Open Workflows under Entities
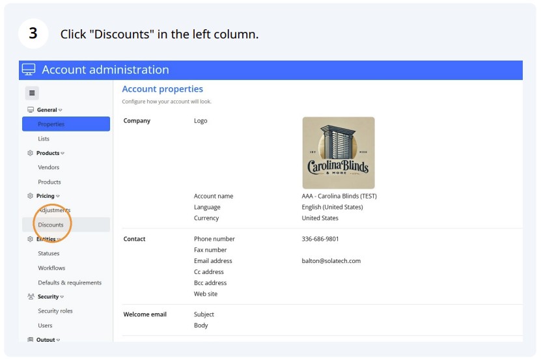 point(51,268)
